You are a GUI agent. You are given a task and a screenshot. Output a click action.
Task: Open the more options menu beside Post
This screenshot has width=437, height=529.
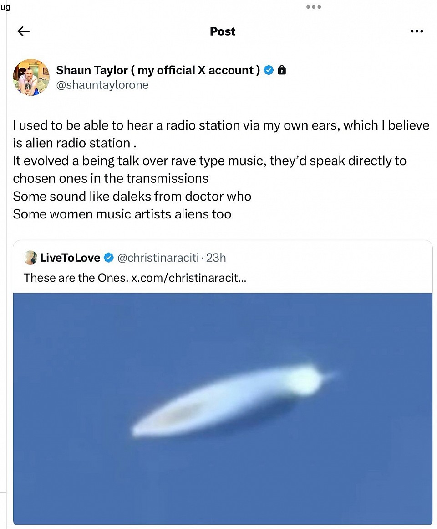(x=417, y=31)
